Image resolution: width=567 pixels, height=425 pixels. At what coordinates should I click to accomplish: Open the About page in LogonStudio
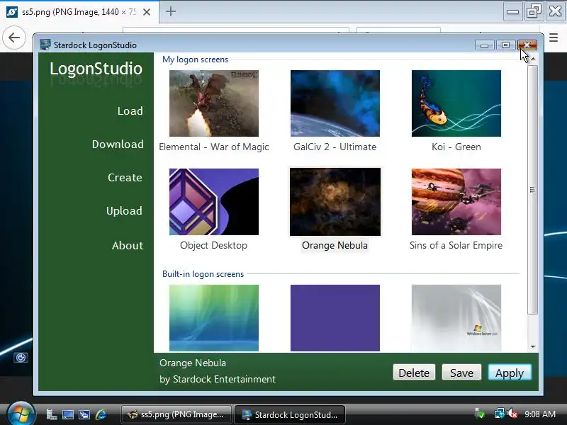pyautogui.click(x=128, y=245)
